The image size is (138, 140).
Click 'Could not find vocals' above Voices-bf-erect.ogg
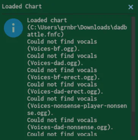click(62, 70)
